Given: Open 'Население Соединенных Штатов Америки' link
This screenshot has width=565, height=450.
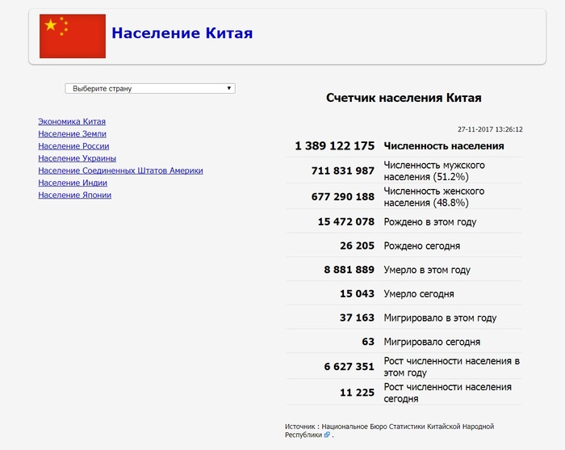Looking at the screenshot, I should click(x=120, y=170).
